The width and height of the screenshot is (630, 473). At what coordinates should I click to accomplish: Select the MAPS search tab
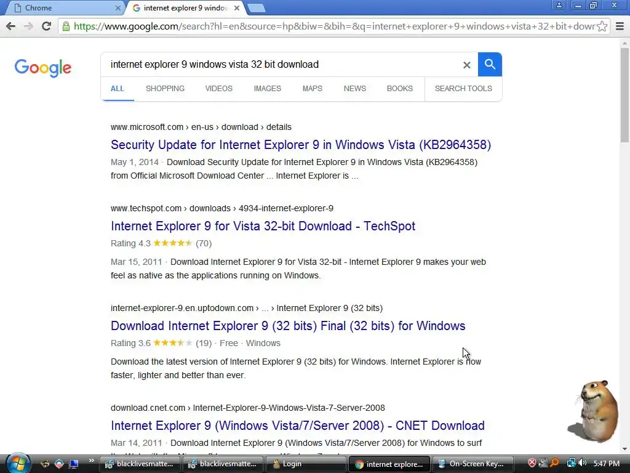[x=313, y=89]
